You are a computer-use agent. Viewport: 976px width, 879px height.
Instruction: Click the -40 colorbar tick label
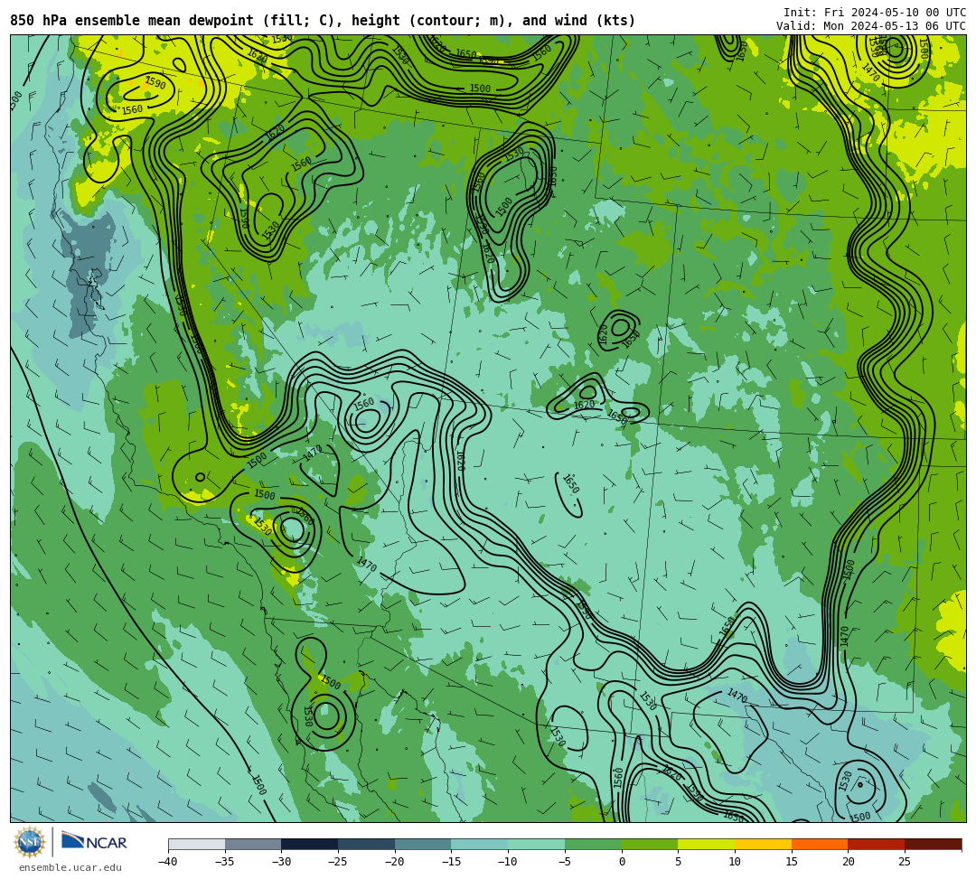(167, 862)
